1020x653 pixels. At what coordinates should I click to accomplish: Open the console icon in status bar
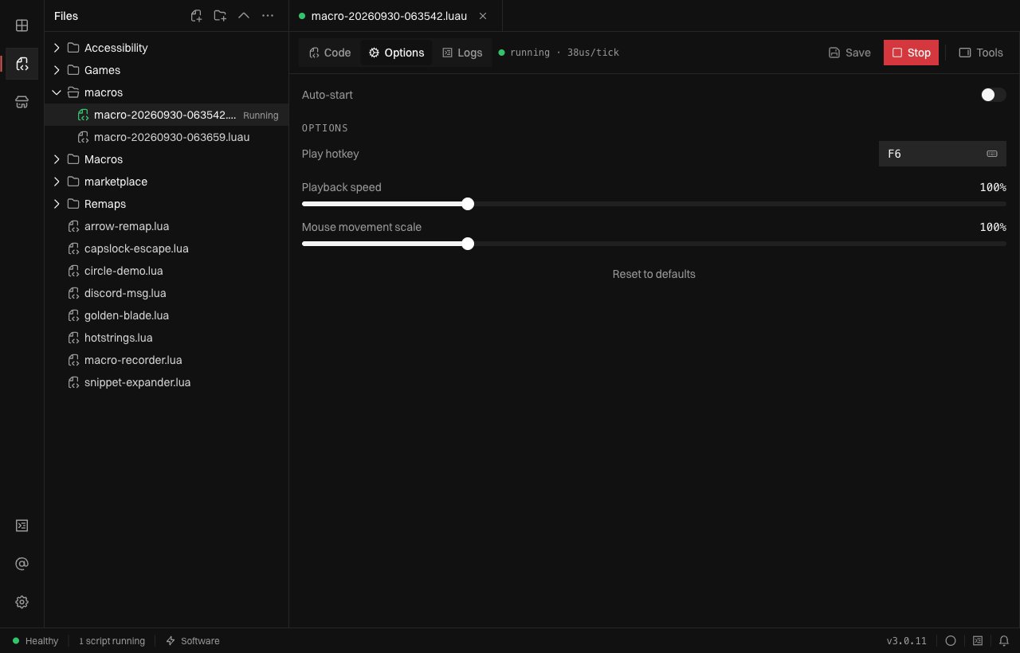click(x=978, y=641)
